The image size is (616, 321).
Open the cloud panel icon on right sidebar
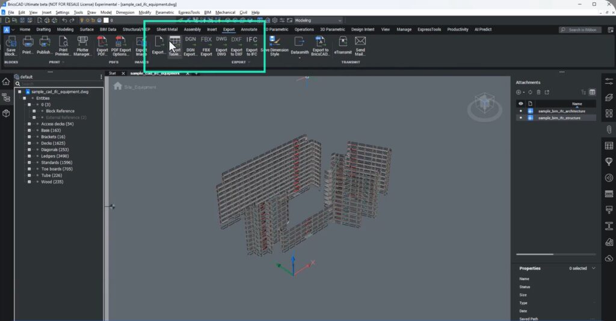point(609,258)
